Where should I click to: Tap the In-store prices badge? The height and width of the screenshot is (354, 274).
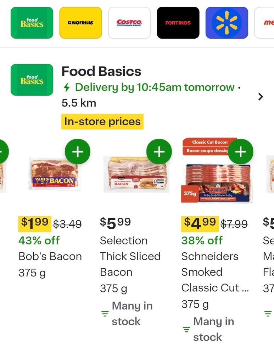[x=102, y=122]
